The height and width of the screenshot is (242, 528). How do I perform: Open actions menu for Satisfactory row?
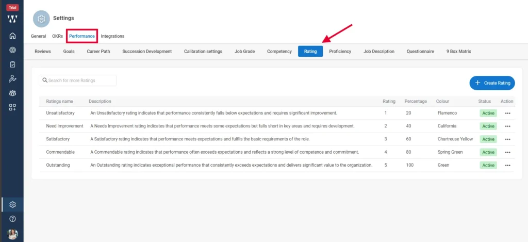[x=508, y=139]
